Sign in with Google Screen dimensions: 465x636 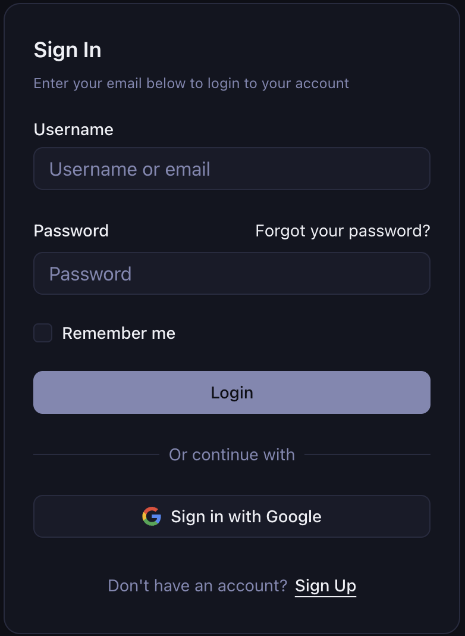(x=232, y=516)
